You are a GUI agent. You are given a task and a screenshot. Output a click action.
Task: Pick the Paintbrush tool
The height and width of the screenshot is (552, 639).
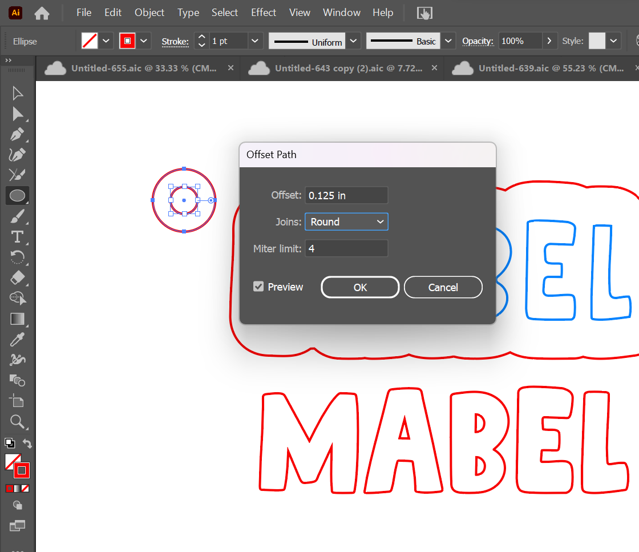[x=18, y=216]
